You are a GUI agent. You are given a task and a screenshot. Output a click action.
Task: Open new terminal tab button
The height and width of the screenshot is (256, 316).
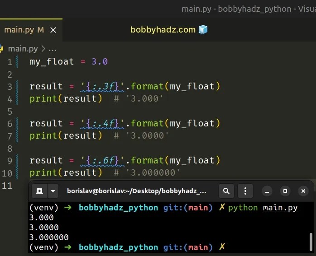click(x=39, y=191)
